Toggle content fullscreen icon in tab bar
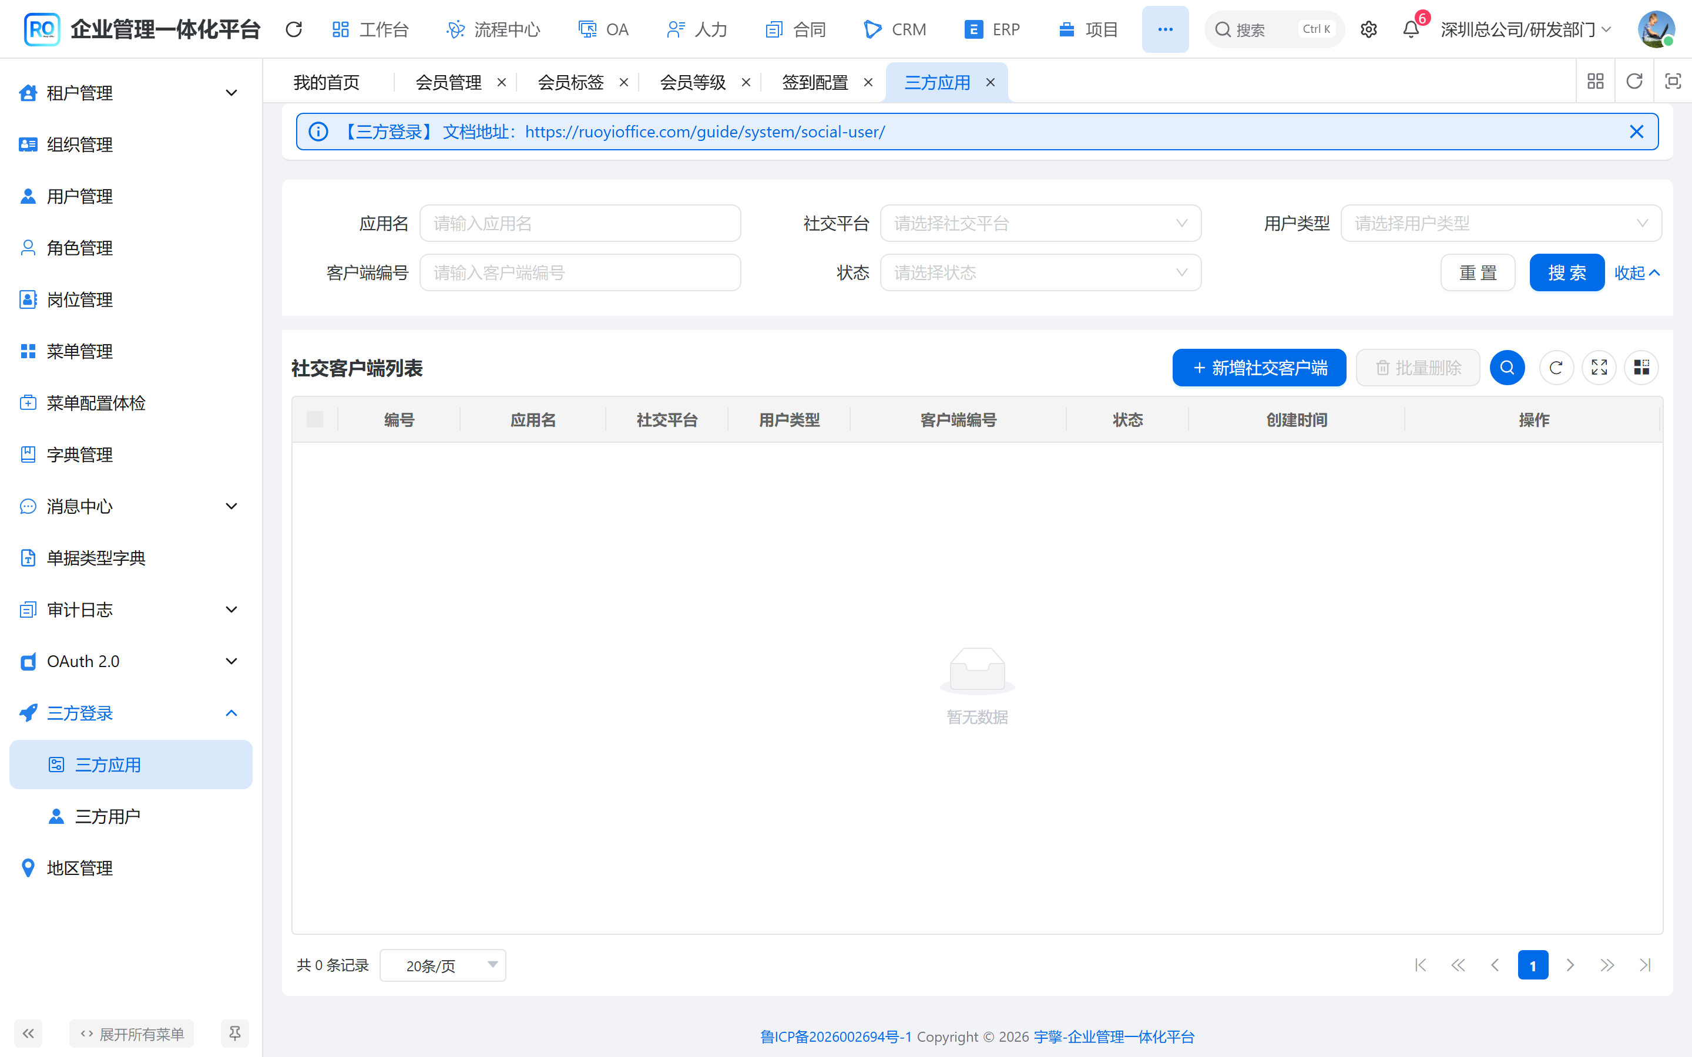Image resolution: width=1692 pixels, height=1057 pixels. 1673,82
